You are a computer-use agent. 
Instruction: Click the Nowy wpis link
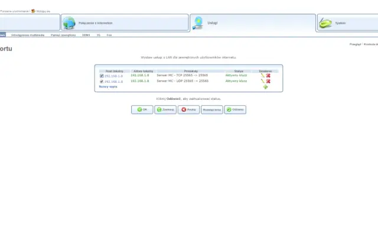pyautogui.click(x=108, y=86)
